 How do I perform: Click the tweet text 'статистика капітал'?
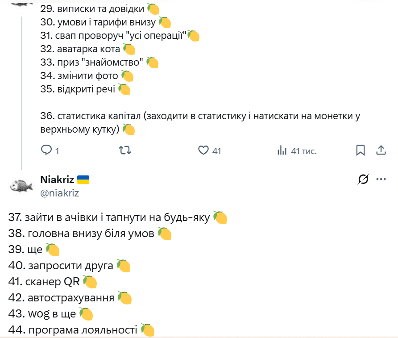coord(96,117)
